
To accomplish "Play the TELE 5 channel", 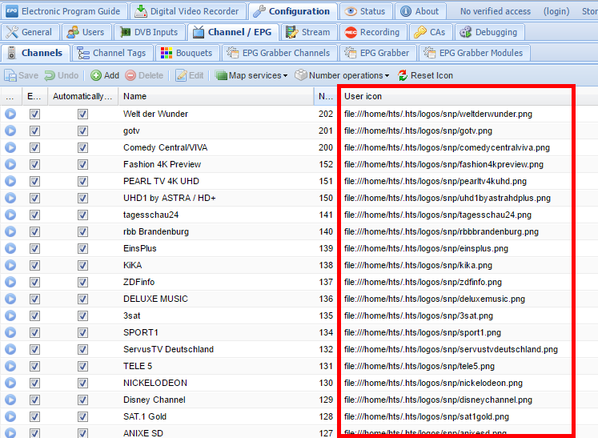I will click(x=10, y=366).
